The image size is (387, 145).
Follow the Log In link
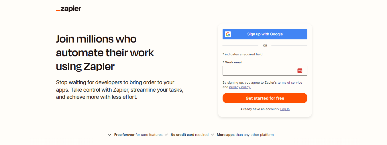(285, 109)
